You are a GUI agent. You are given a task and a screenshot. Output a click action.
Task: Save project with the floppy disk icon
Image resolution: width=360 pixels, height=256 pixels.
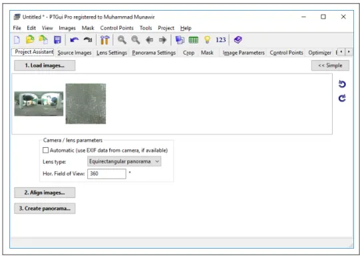[57, 40]
